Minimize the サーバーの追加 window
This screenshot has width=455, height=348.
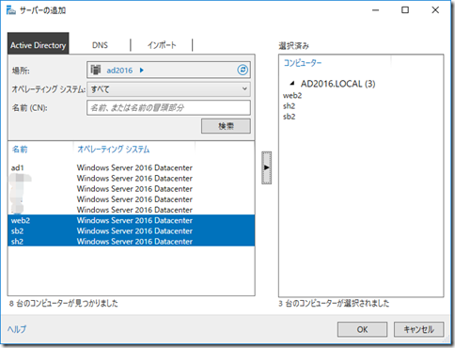pos(375,10)
